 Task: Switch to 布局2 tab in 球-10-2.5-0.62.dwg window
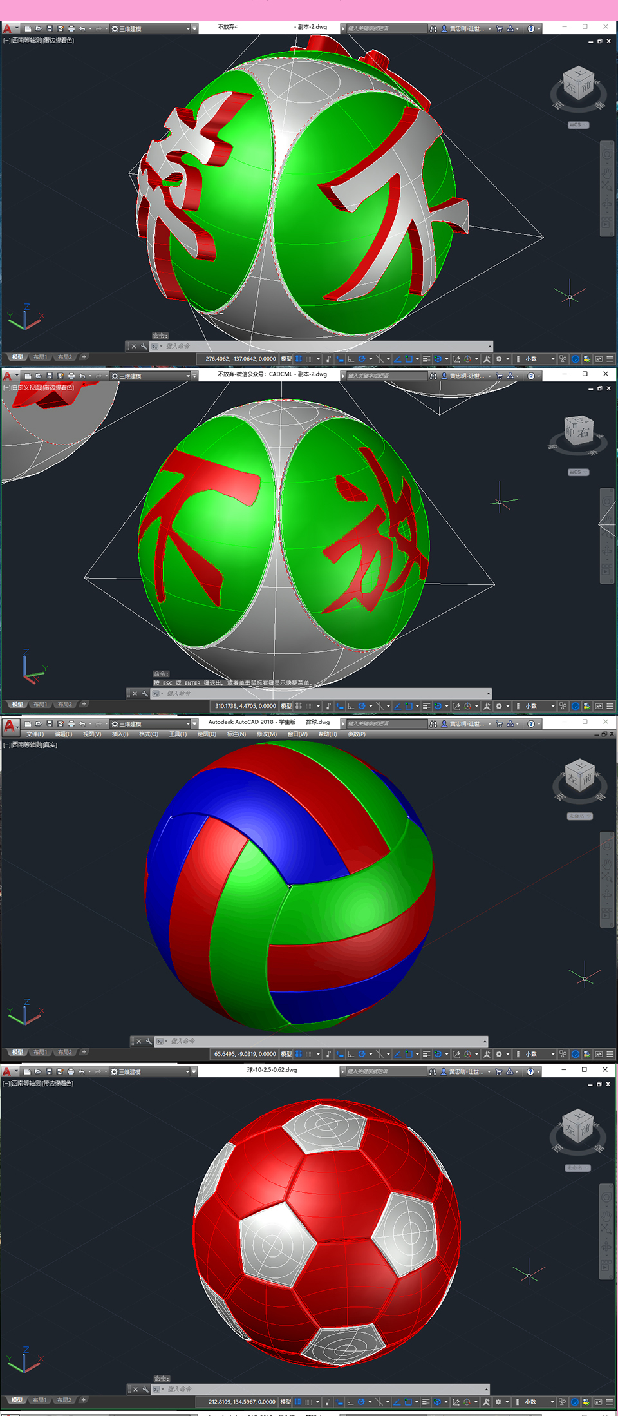(64, 1400)
